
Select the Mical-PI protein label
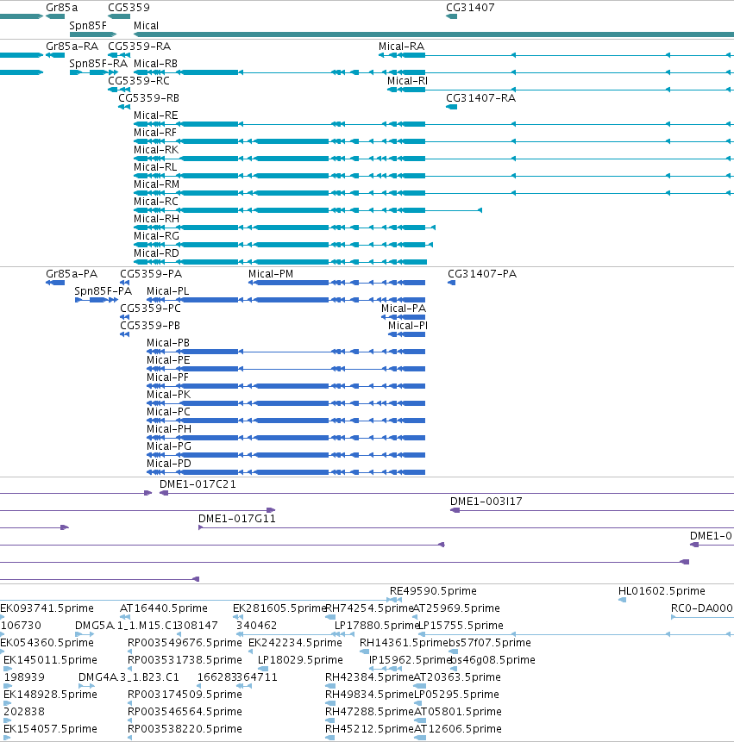tap(408, 326)
